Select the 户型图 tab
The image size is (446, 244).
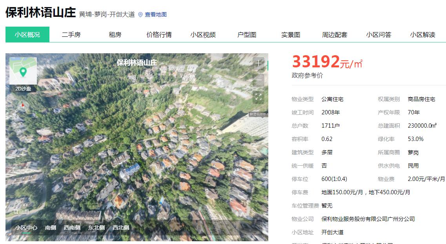pos(247,34)
